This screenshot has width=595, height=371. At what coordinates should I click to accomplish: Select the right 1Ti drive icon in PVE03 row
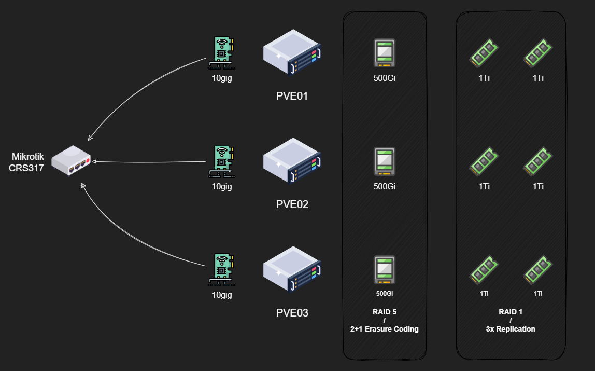click(538, 269)
